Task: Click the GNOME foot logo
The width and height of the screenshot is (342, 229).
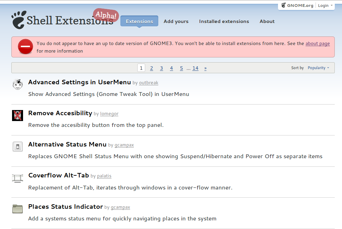Action: click(19, 20)
